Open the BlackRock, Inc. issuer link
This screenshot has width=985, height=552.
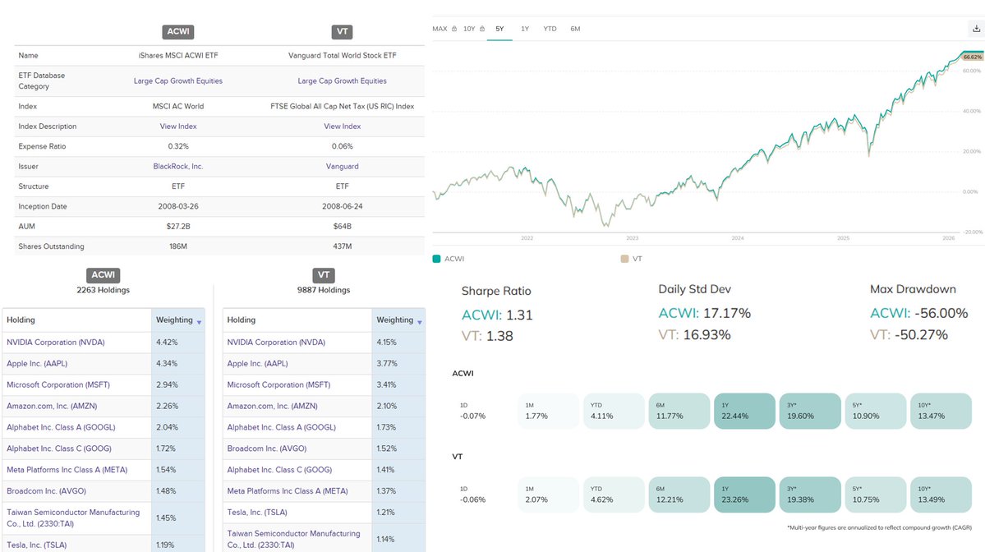[177, 166]
